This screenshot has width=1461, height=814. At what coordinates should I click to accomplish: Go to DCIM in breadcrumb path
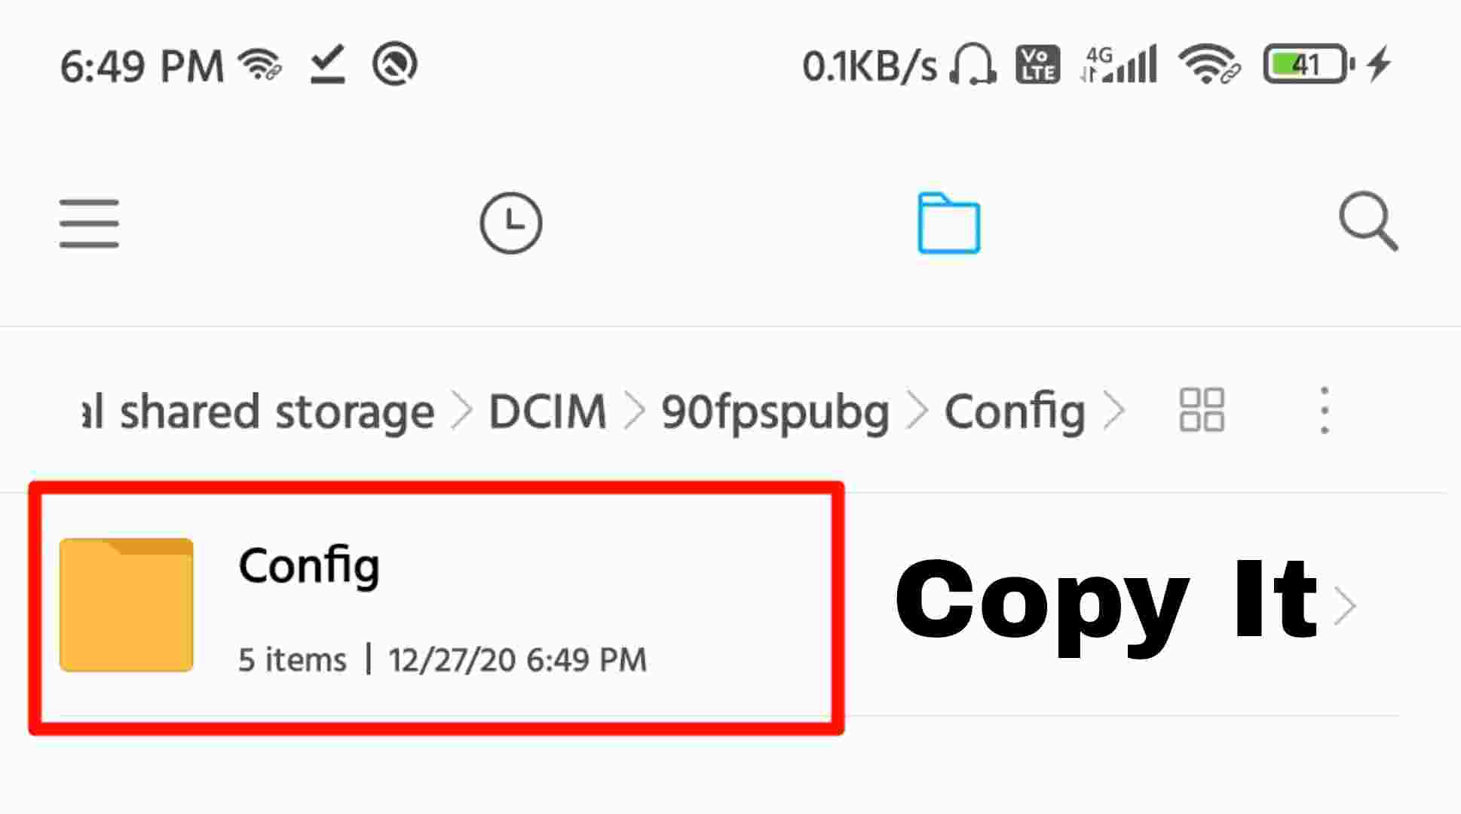pos(547,412)
